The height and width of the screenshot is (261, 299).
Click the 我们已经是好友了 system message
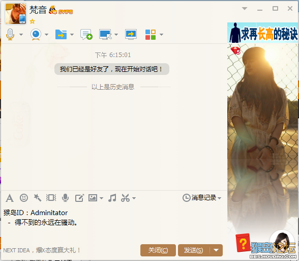pos(112,69)
